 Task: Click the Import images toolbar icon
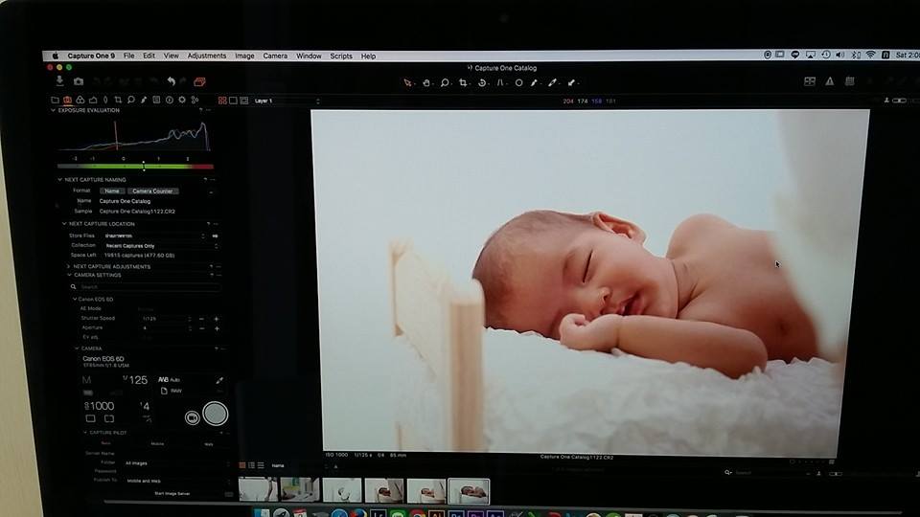click(59, 80)
